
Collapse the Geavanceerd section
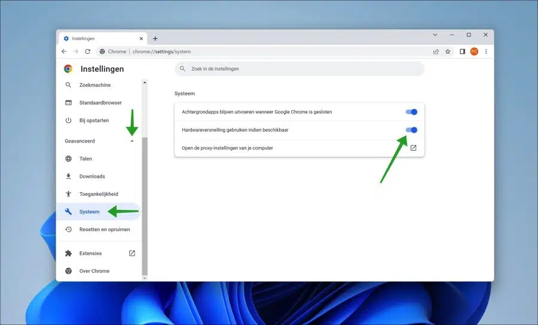pyautogui.click(x=132, y=141)
